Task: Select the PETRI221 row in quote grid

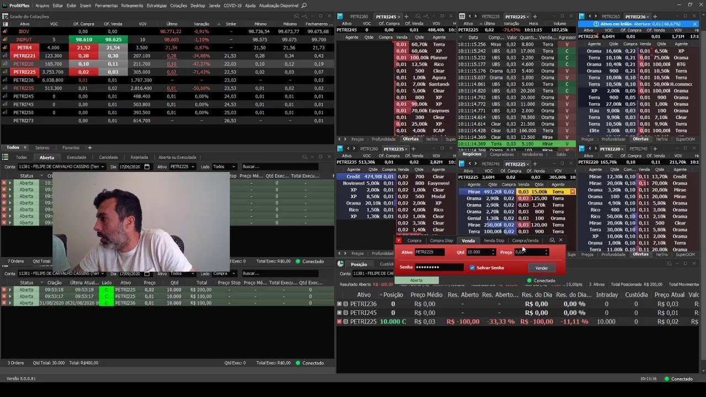Action: [167, 56]
